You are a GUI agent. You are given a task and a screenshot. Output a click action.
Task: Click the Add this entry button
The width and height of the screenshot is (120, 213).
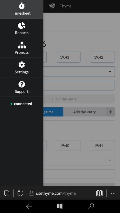(x=85, y=112)
